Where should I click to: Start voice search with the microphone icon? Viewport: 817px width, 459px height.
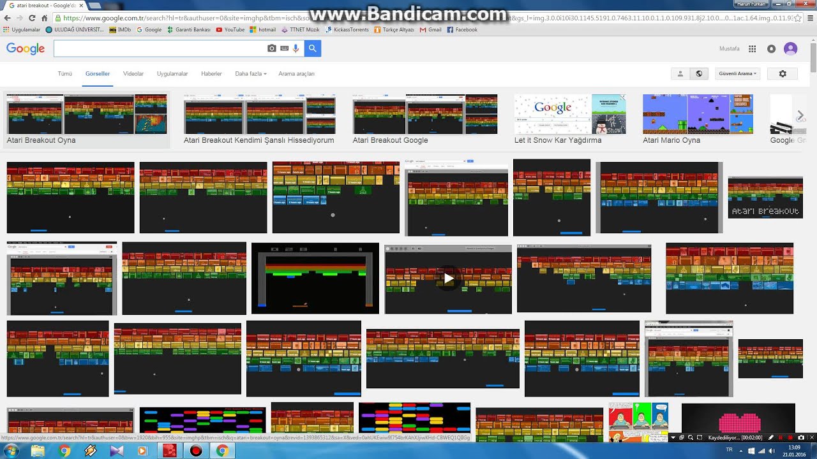pyautogui.click(x=296, y=48)
